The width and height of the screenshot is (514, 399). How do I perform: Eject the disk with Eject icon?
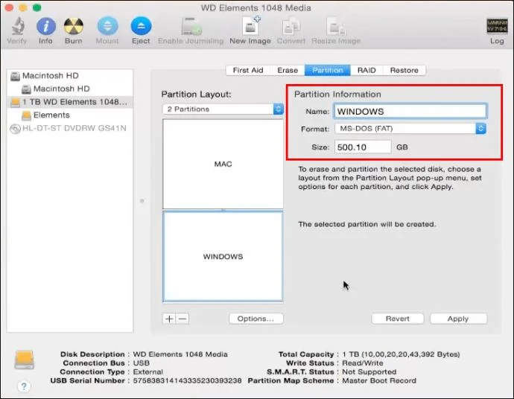click(141, 26)
